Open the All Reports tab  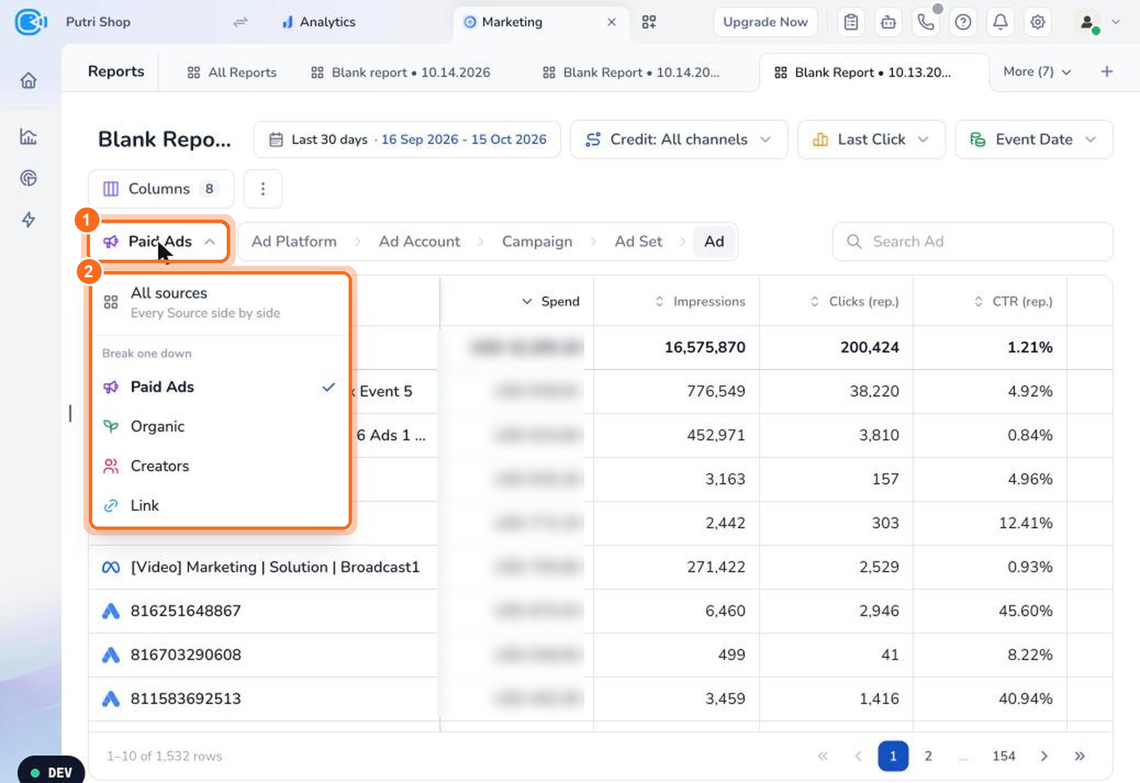coord(232,72)
